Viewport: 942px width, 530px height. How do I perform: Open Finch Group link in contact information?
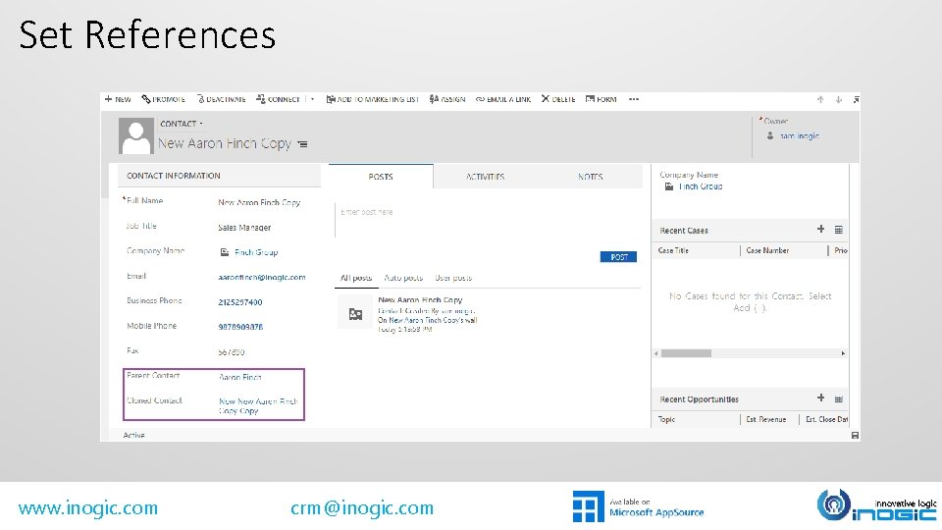tap(256, 252)
